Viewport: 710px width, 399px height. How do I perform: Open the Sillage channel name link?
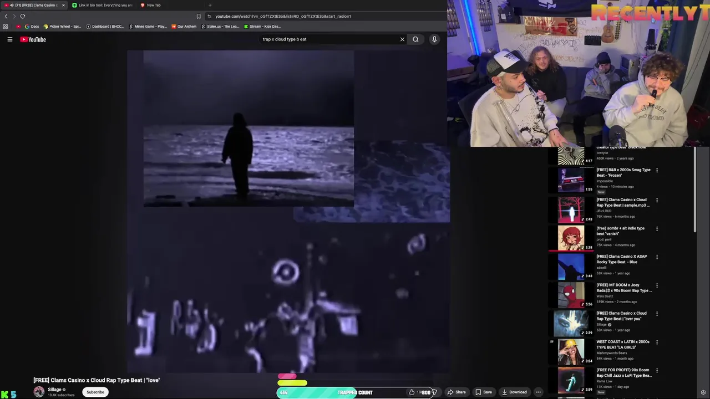click(54, 390)
